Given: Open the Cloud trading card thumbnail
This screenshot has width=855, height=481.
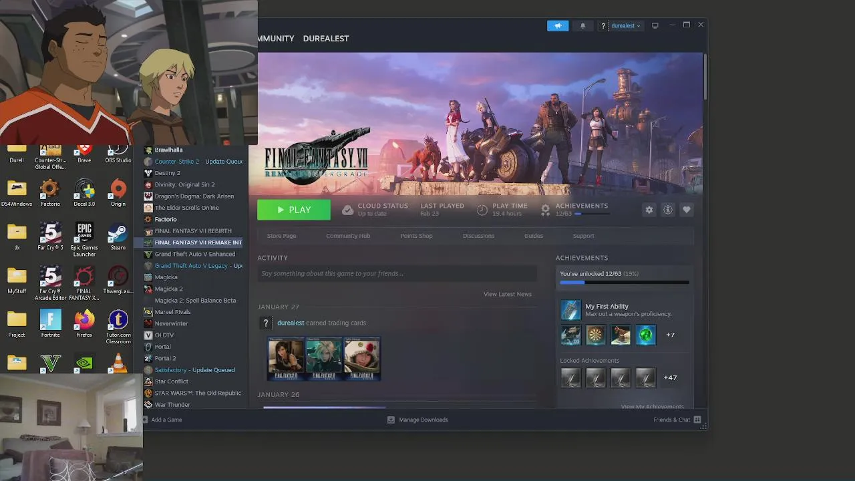Looking at the screenshot, I should pos(324,359).
